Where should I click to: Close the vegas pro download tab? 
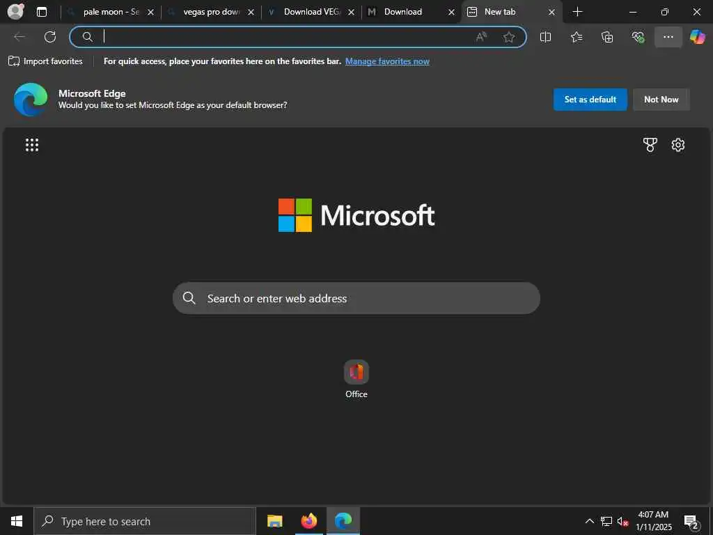[251, 13]
